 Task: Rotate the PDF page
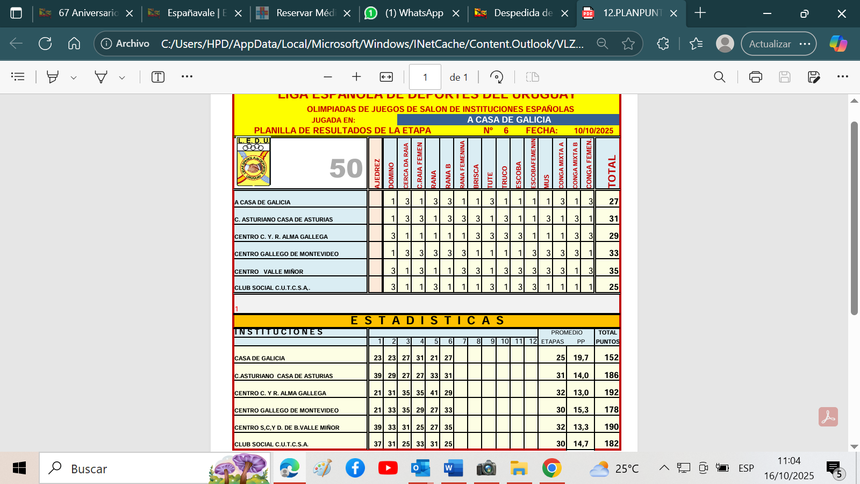click(497, 77)
